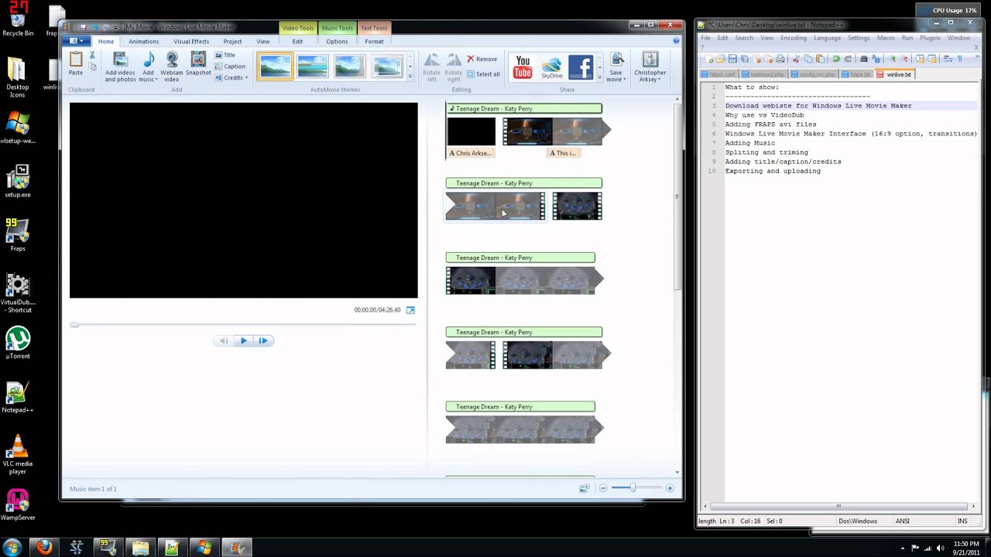Publish movie to YouTube

pyautogui.click(x=523, y=67)
